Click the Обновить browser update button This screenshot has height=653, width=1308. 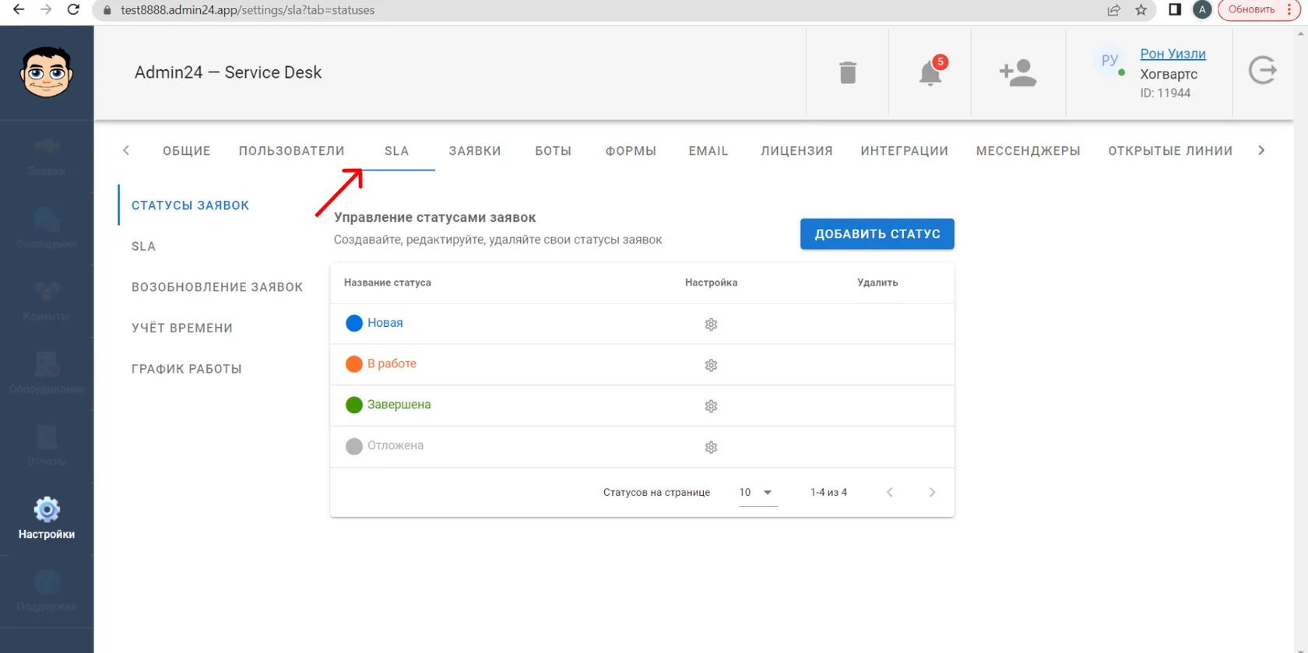click(1251, 9)
